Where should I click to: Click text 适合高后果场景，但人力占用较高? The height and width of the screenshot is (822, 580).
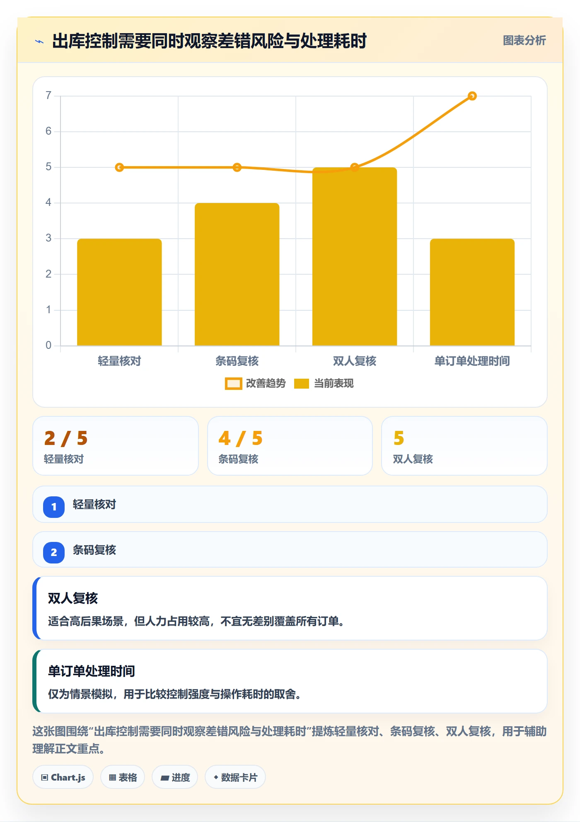(128, 621)
